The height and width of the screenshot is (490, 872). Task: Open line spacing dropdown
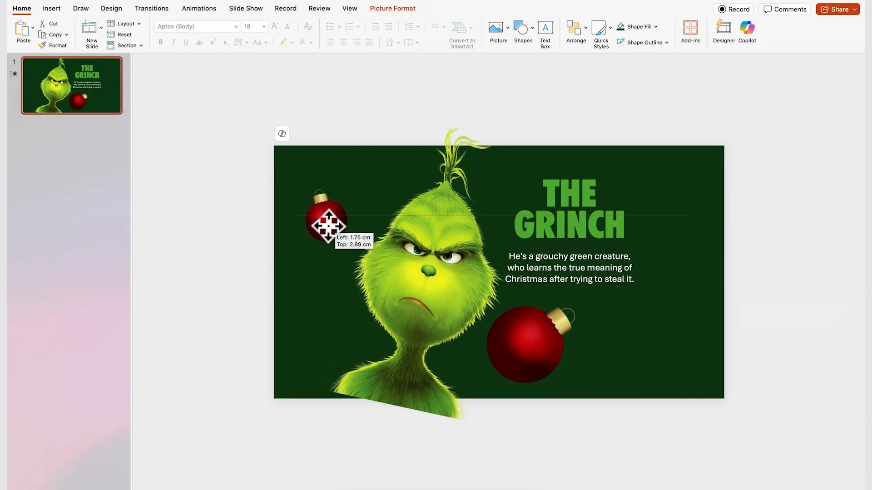pos(418,26)
